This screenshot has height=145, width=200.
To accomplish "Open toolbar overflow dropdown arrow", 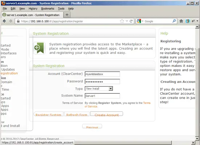I will pos(197,21).
